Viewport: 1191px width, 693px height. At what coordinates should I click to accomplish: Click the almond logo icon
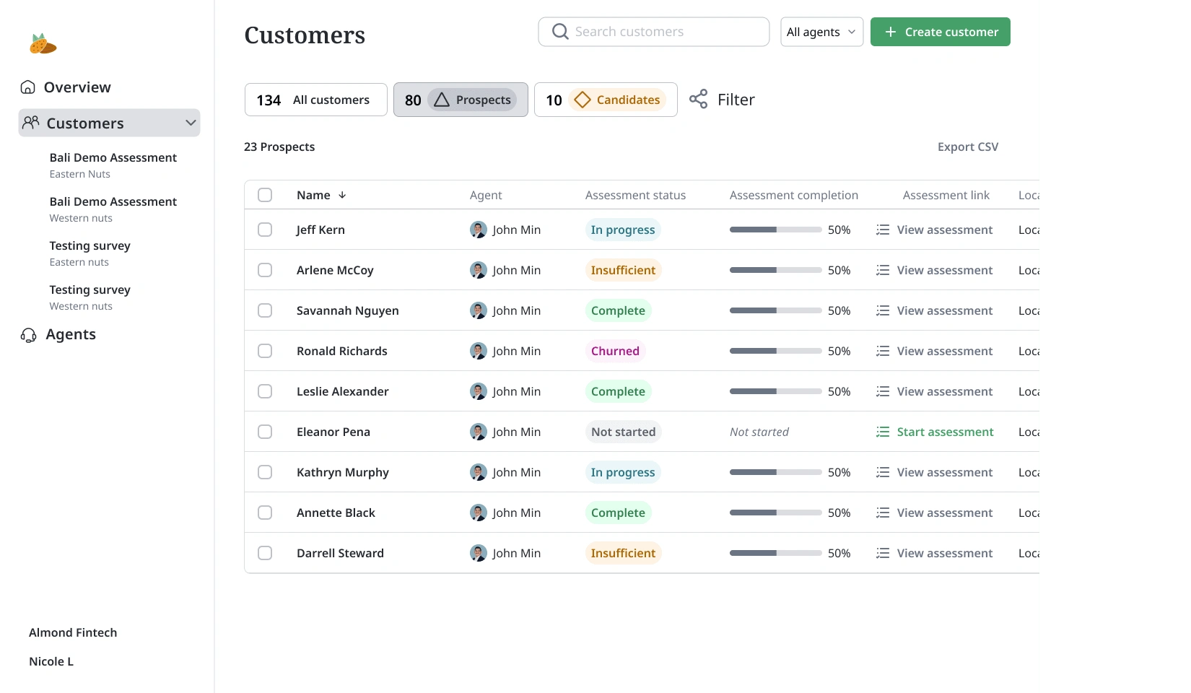(43, 44)
